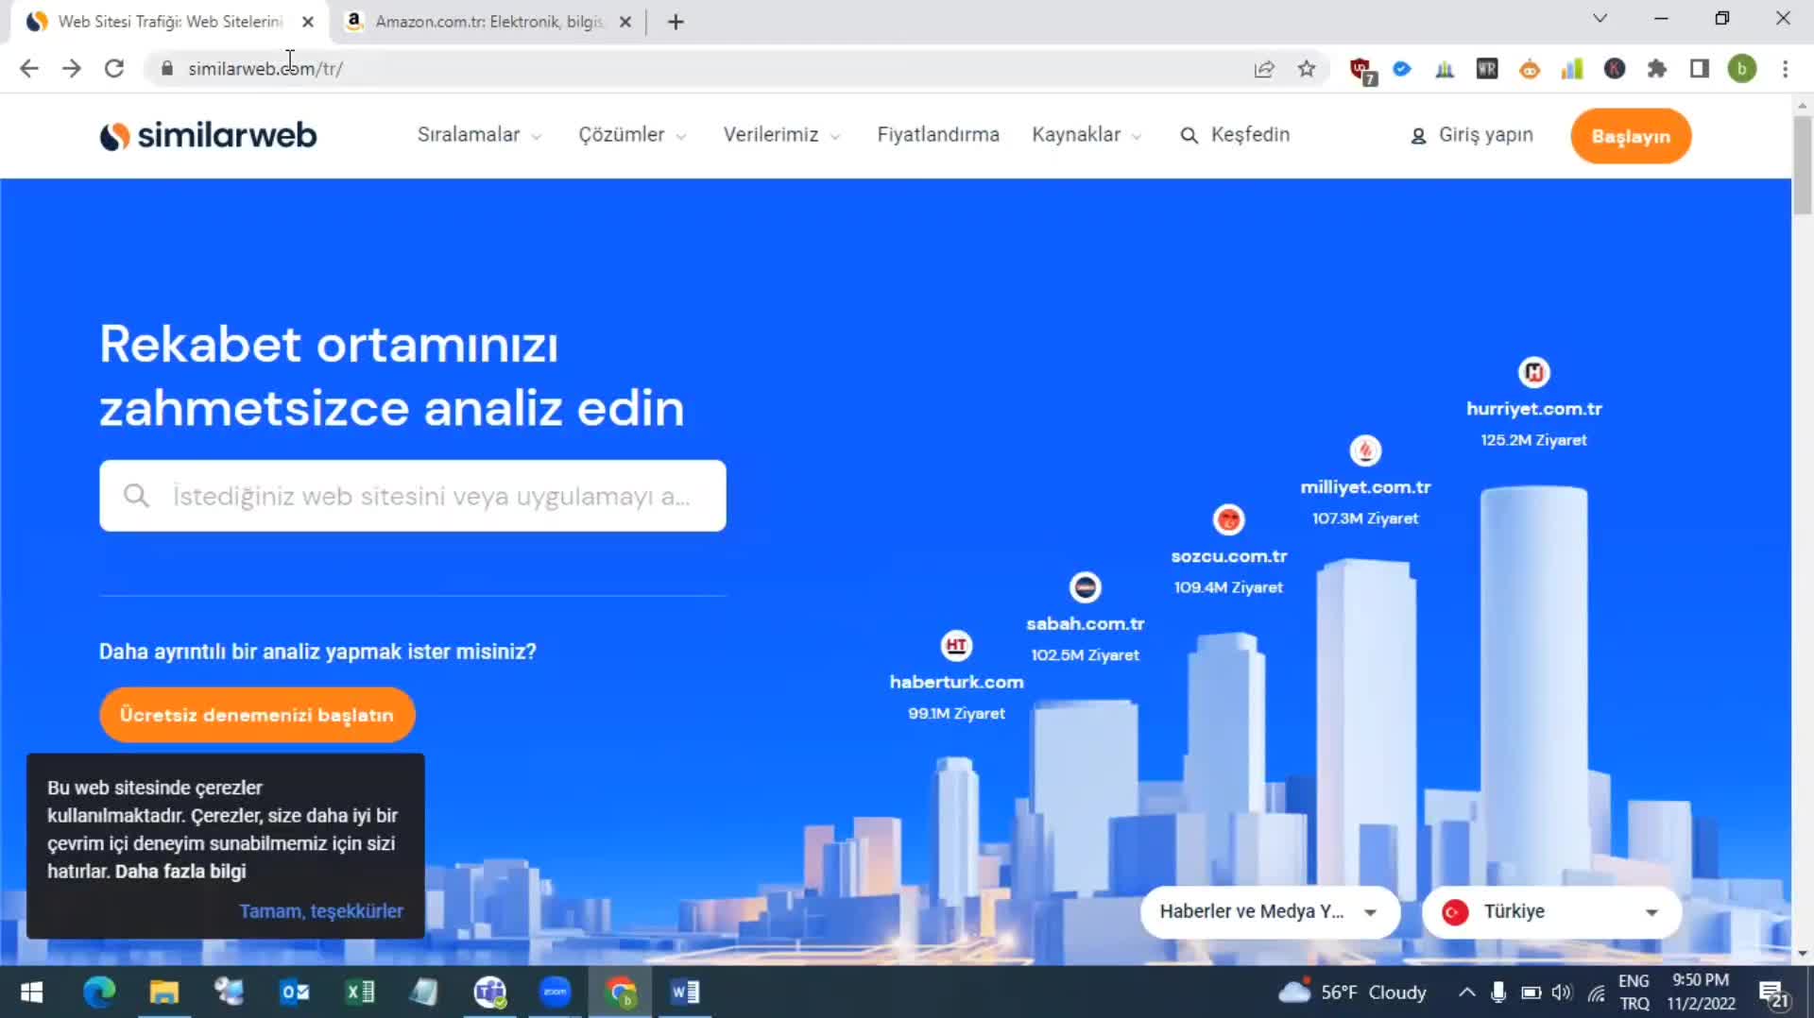Expand the Kaynaklar menu
Viewport: 1814px width, 1018px height.
(x=1087, y=135)
